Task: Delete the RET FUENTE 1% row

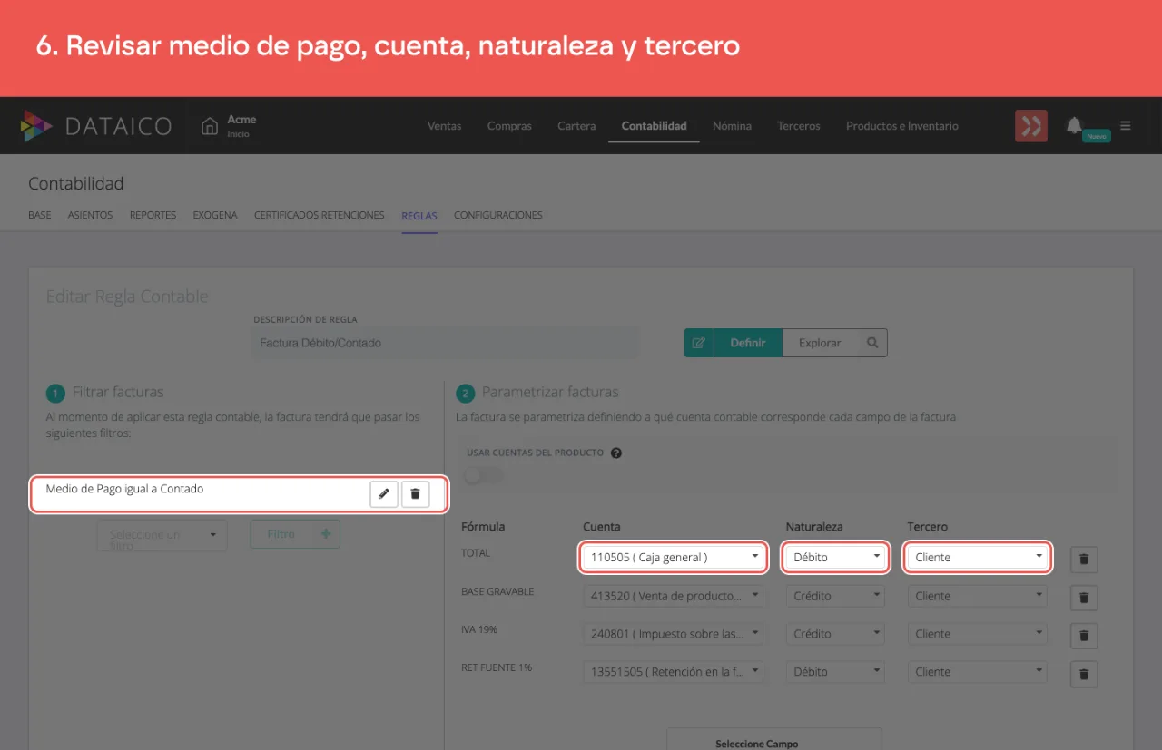Action: click(x=1084, y=674)
